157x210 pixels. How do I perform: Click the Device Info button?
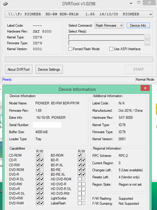click(138, 26)
